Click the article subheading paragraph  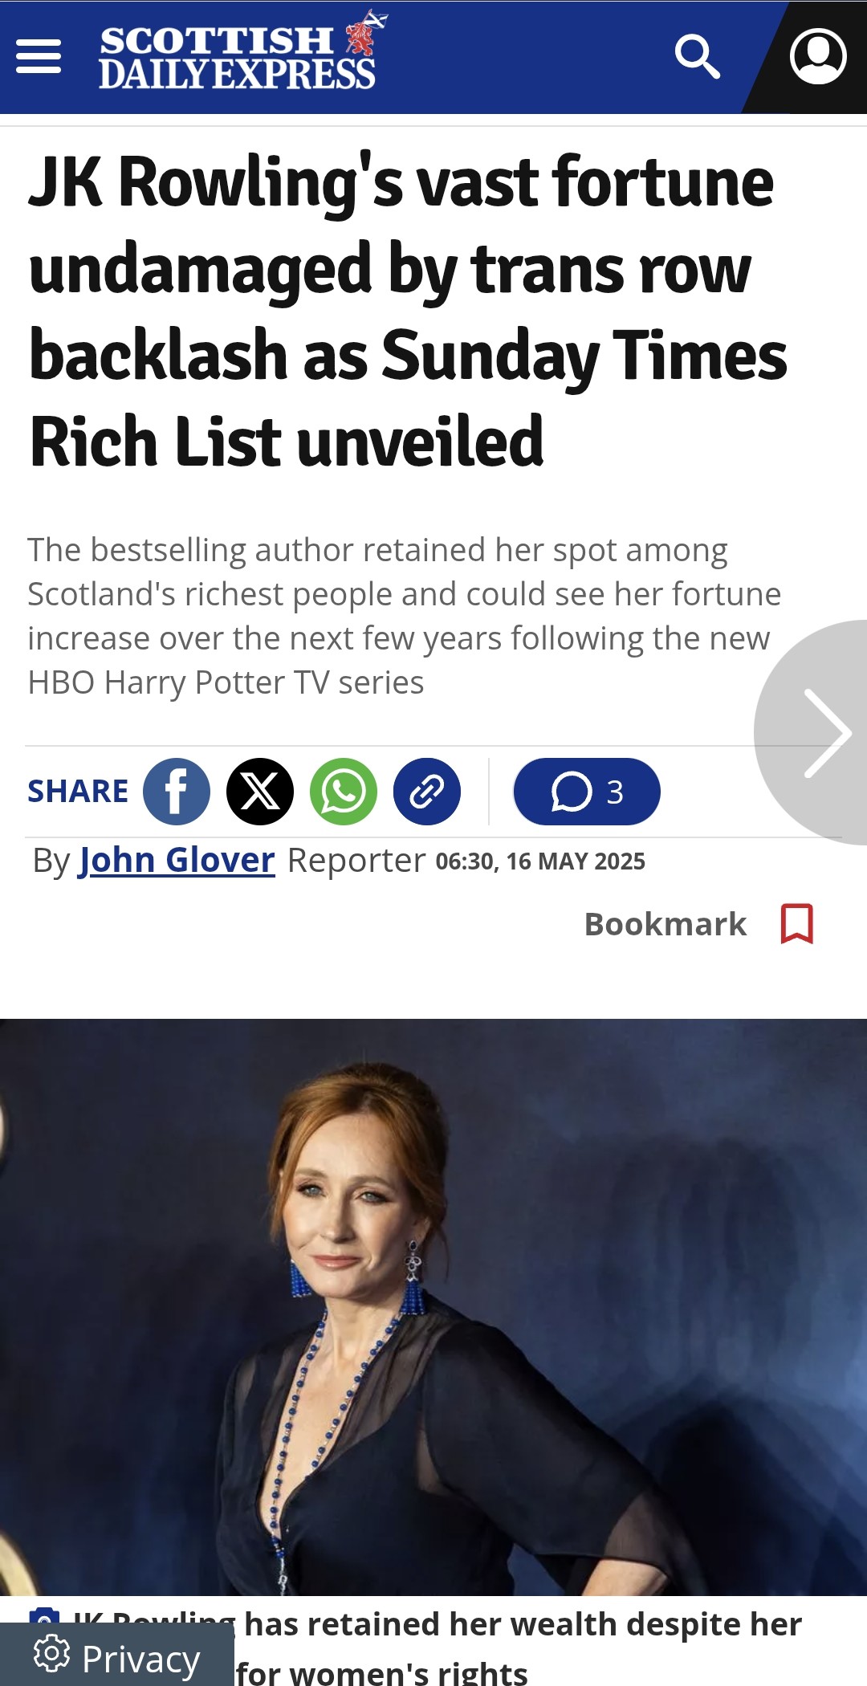[x=405, y=617]
